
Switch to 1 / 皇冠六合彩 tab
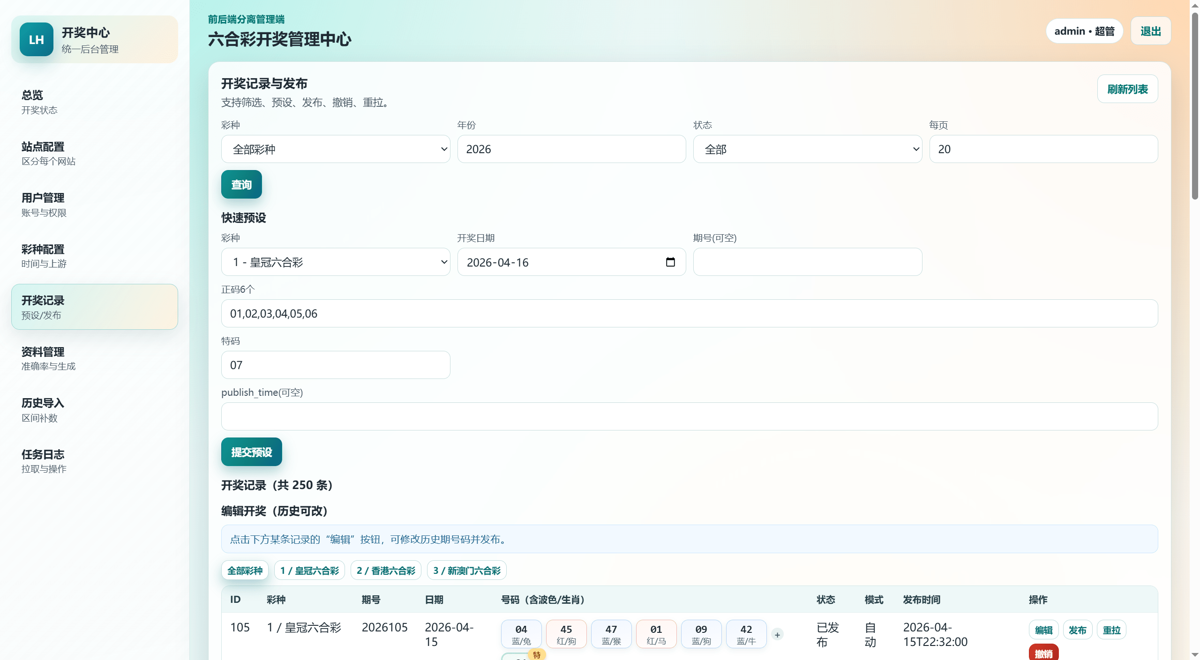point(309,570)
